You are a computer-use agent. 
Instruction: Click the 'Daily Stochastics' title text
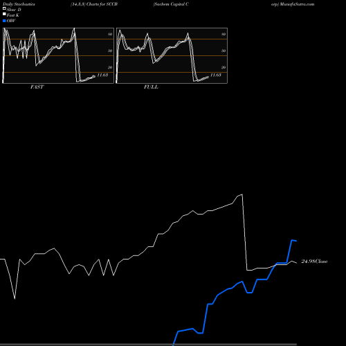[x=19, y=4]
